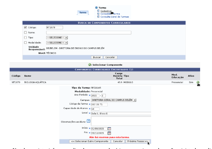
Task: Click the arrow icon next to Consulta Geral de Turmas
Action: click(98, 17)
